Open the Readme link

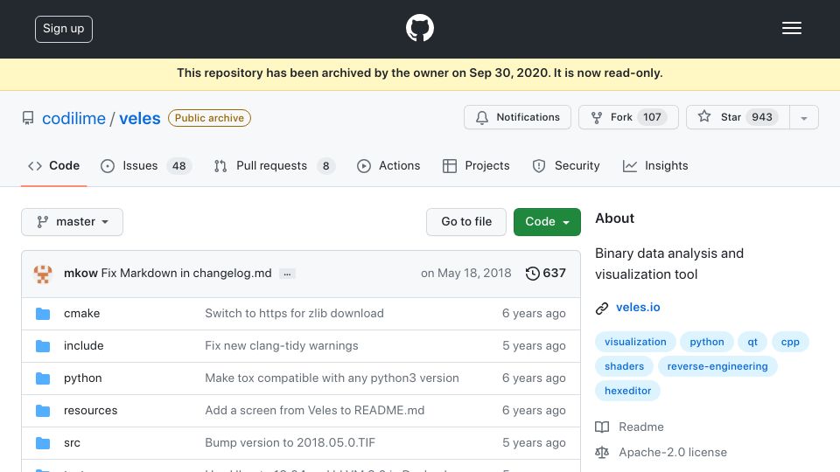point(641,427)
